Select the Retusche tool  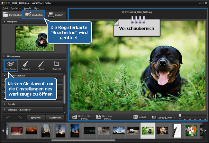[26, 65]
